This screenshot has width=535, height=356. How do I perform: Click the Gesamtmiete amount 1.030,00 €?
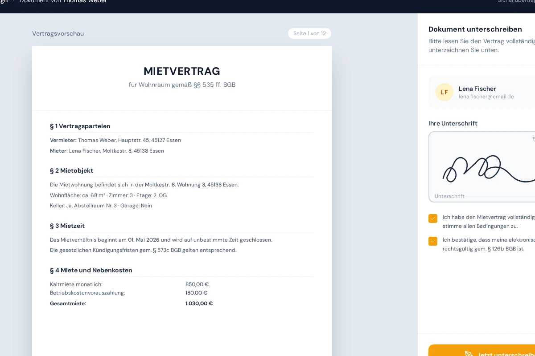click(199, 303)
